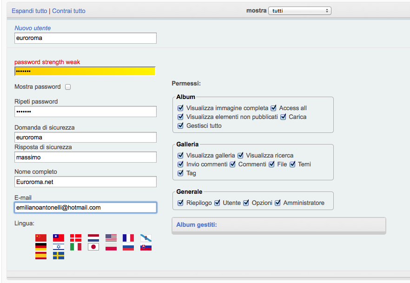
Task: Click the Nome completo text field
Action: pyautogui.click(x=86, y=182)
